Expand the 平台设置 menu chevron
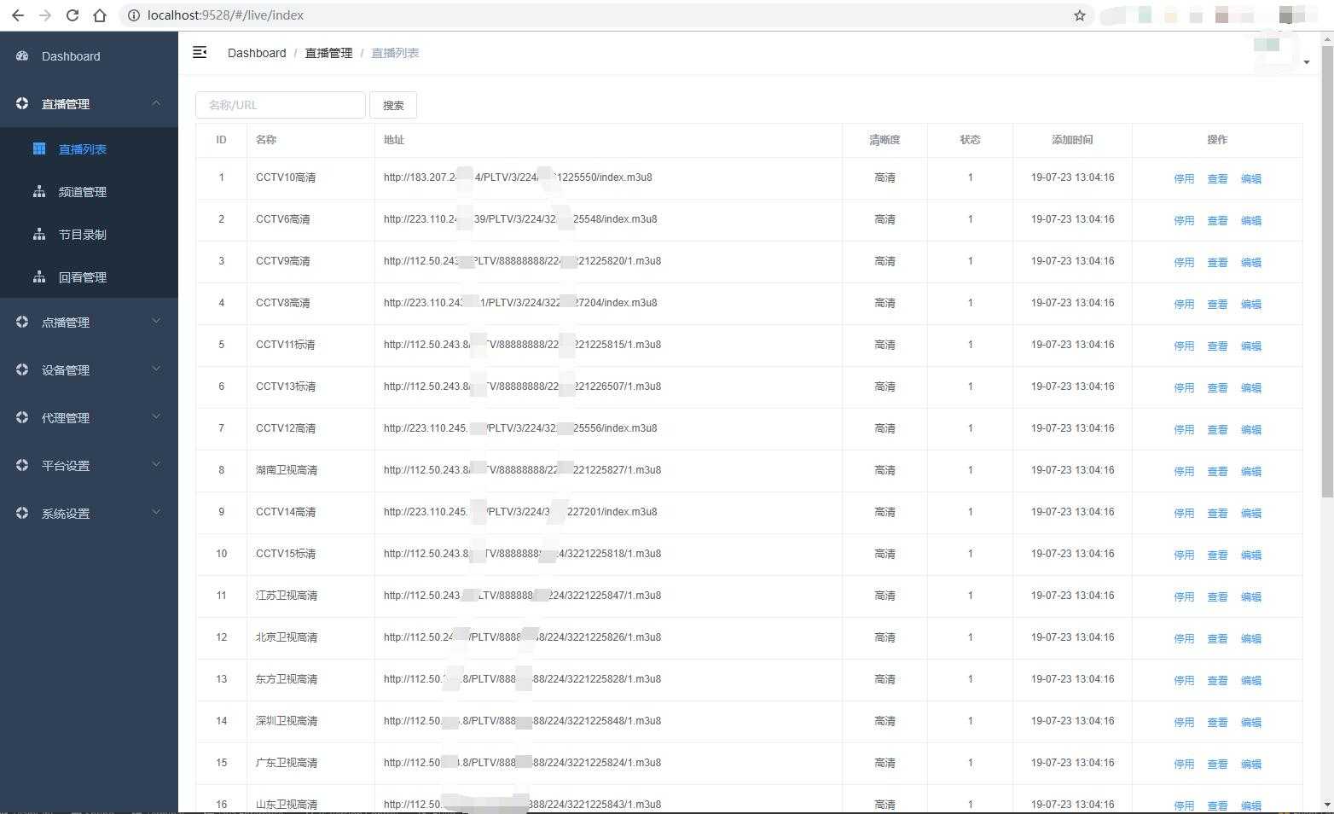 tap(156, 465)
